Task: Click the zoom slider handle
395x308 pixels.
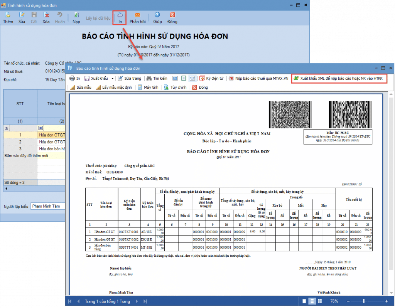Action: 364,301
